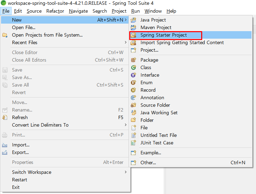Select the Source Folder label

pos(155,105)
